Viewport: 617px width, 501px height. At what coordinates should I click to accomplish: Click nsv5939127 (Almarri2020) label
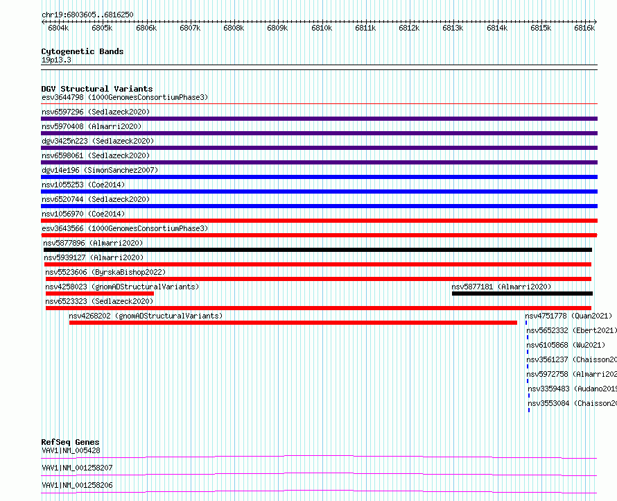coord(94,257)
